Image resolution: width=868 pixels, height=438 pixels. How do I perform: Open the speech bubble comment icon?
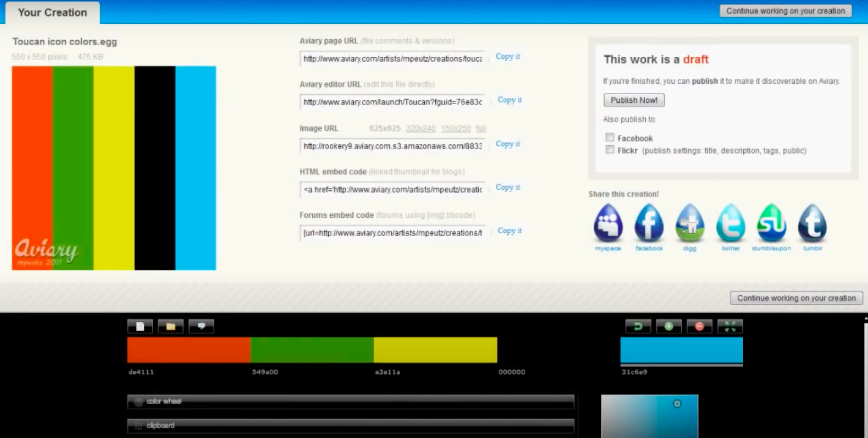201,327
